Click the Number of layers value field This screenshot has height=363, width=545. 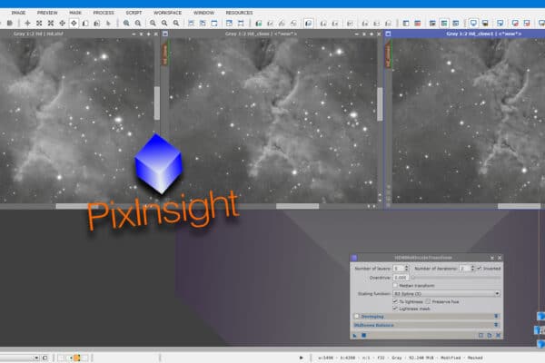point(399,269)
